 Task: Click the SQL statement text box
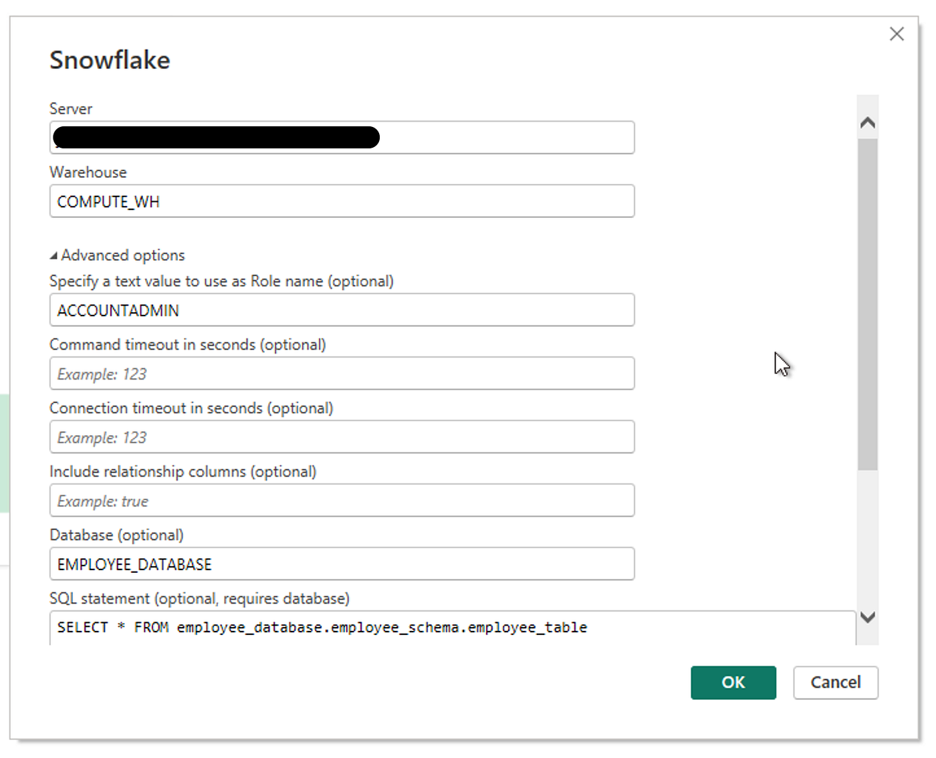point(453,628)
